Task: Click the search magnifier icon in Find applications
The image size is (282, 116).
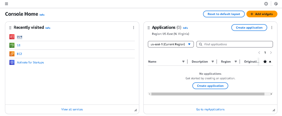Action: pos(200,44)
